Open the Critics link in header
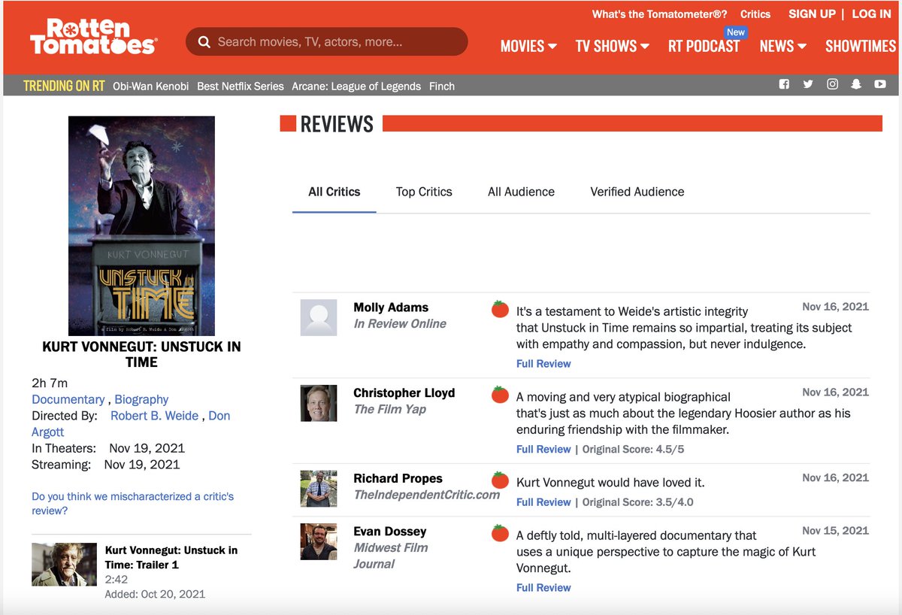This screenshot has height=615, width=902. [755, 14]
